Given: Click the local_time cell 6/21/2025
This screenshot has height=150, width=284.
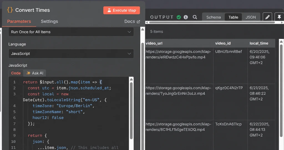Looking at the screenshot, I should [x=261, y=102].
